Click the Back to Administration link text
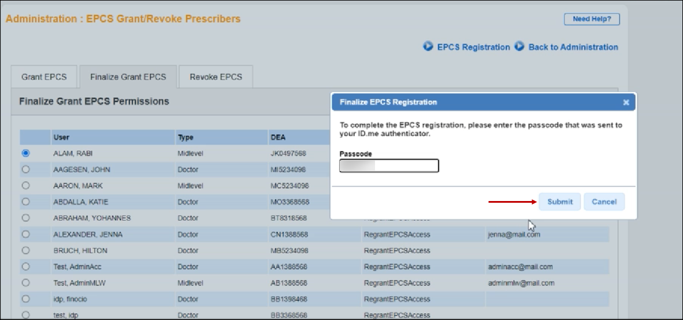The width and height of the screenshot is (683, 320). pyautogui.click(x=573, y=47)
